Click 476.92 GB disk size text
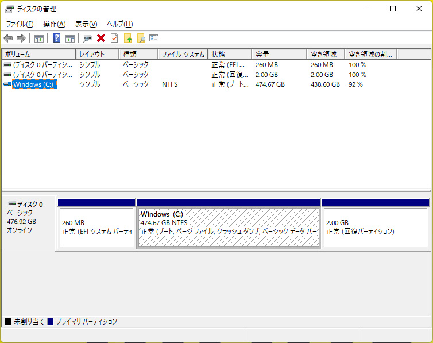433x343 pixels. (x=21, y=222)
